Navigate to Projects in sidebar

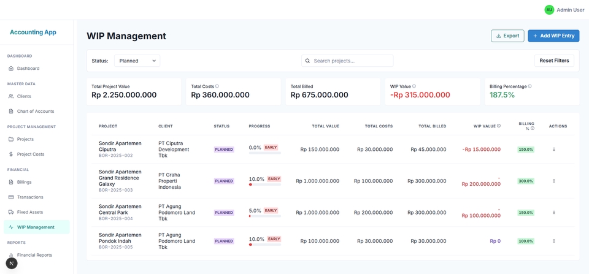tap(36, 139)
